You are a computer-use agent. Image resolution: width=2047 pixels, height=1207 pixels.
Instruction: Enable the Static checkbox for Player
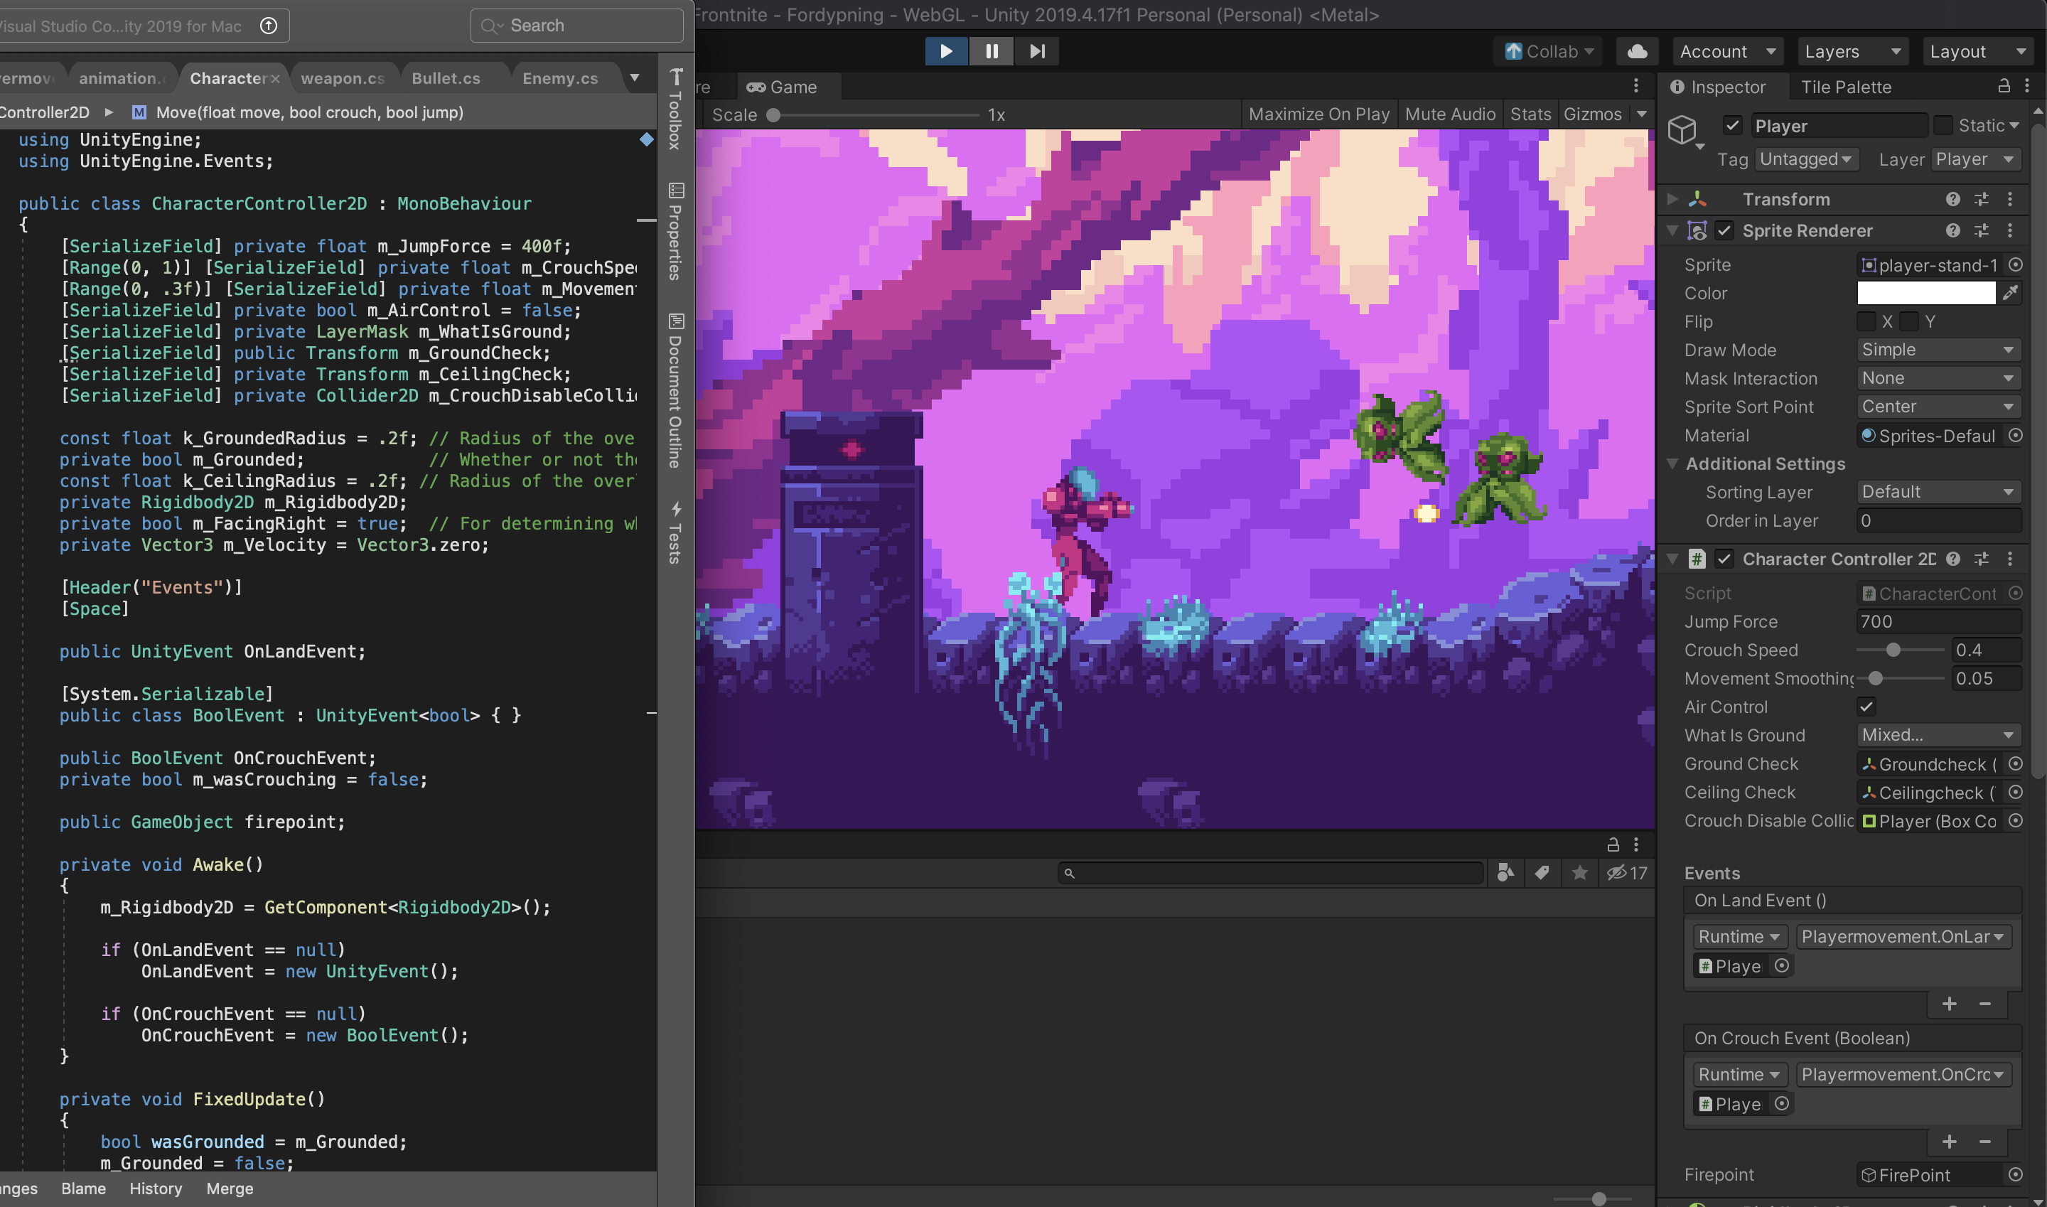1943,125
